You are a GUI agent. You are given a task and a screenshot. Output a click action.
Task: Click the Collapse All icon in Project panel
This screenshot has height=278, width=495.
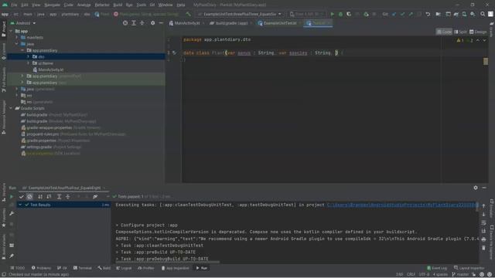[142, 23]
